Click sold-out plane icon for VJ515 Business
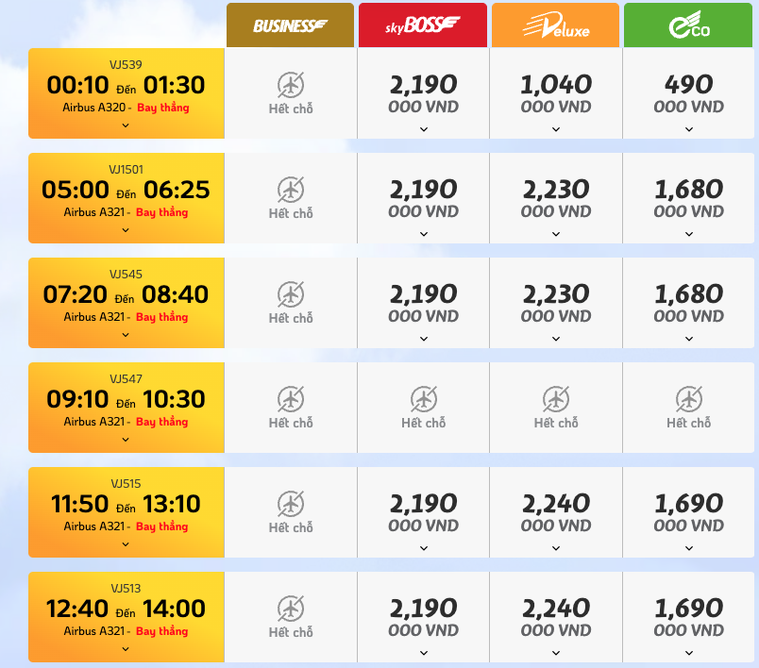The height and width of the screenshot is (668, 759). tap(291, 504)
